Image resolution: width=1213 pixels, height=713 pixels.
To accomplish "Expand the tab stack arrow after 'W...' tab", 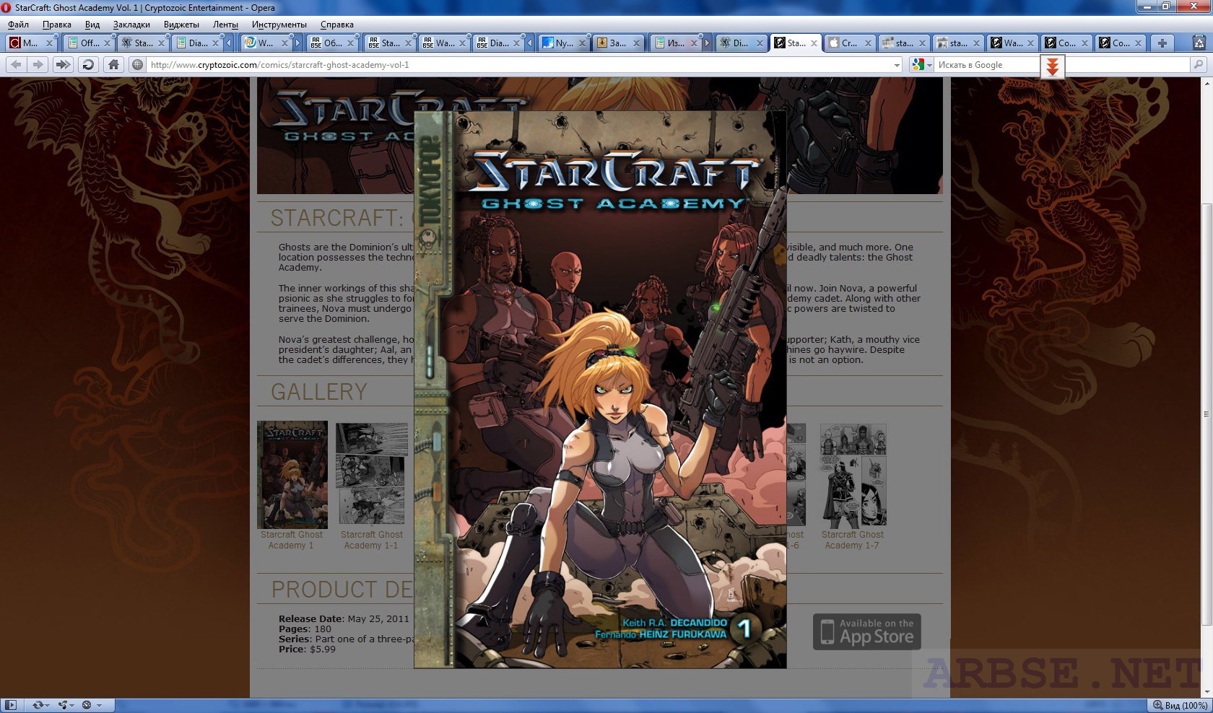I will tap(297, 43).
